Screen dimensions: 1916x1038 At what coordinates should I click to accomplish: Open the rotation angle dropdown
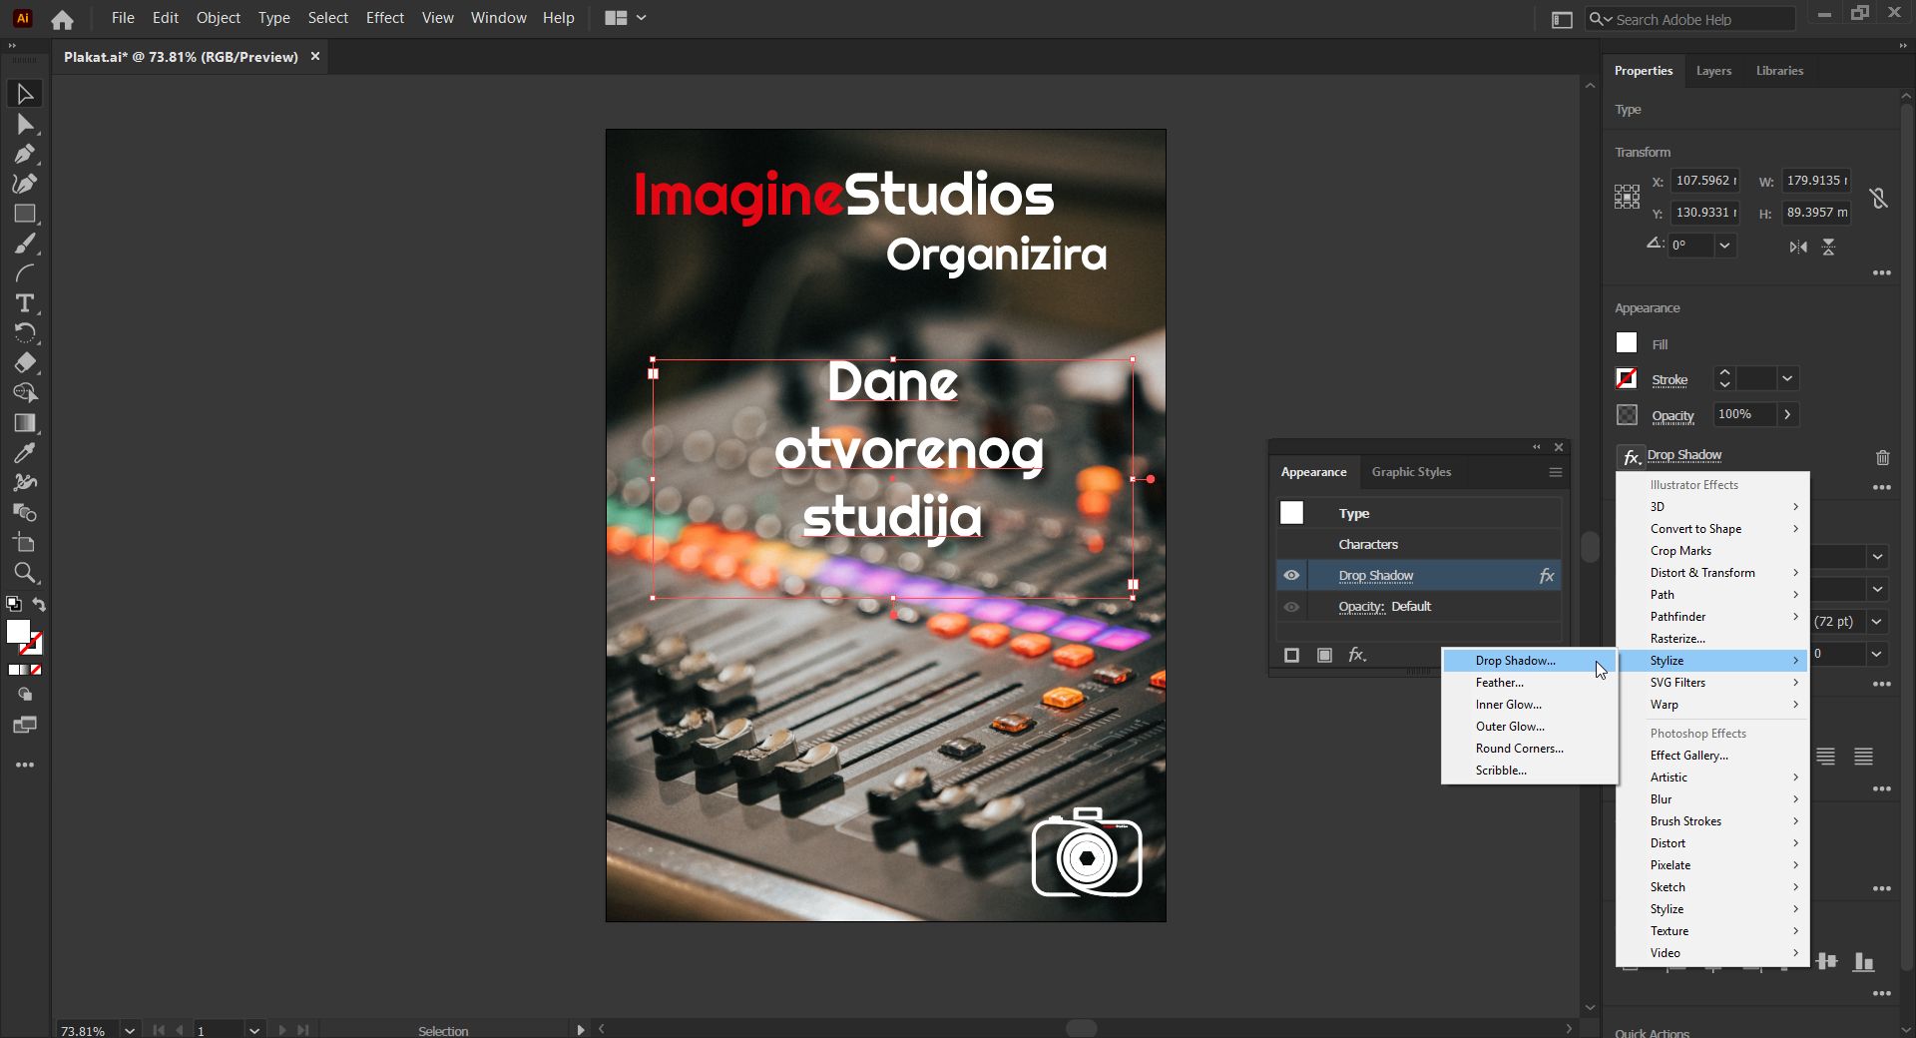point(1724,246)
